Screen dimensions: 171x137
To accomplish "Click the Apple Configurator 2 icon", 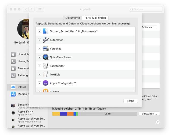I will [x=45, y=83].
